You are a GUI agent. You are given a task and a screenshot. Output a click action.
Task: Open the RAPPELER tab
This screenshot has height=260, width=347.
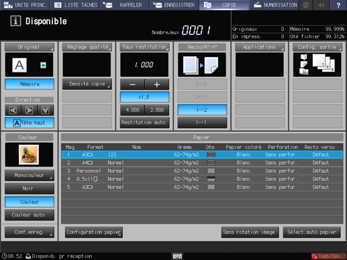[124, 5]
